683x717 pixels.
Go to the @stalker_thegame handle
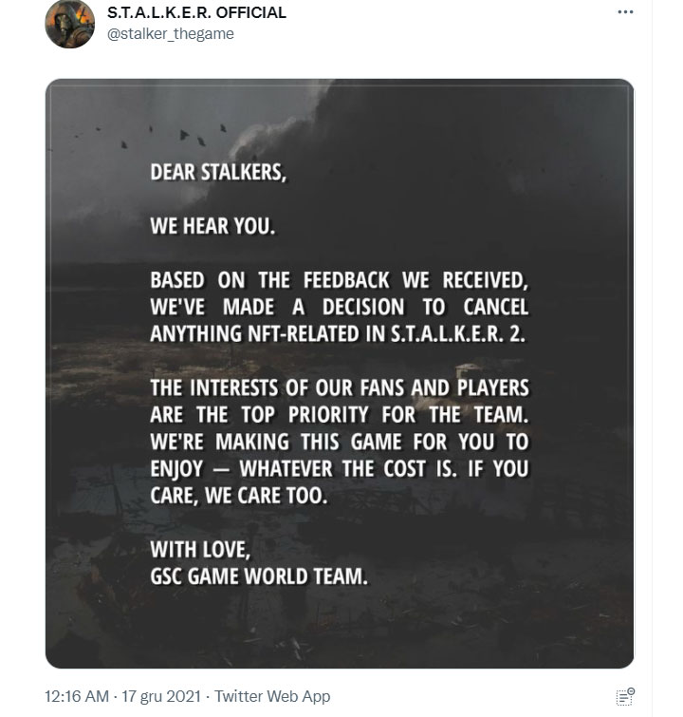(169, 34)
